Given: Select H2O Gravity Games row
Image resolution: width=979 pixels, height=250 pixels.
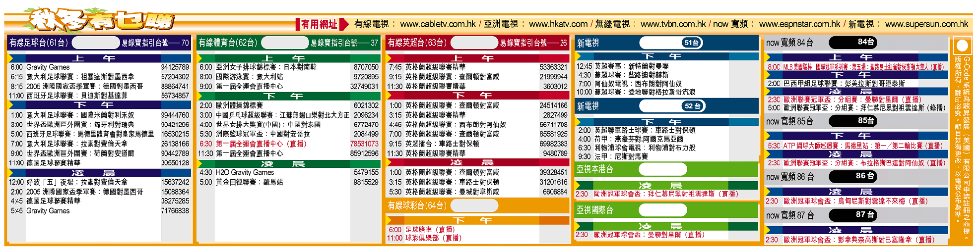Looking at the screenshot, I should [289, 173].
